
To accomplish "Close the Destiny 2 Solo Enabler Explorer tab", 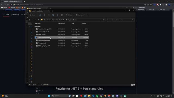I will [48, 11].
